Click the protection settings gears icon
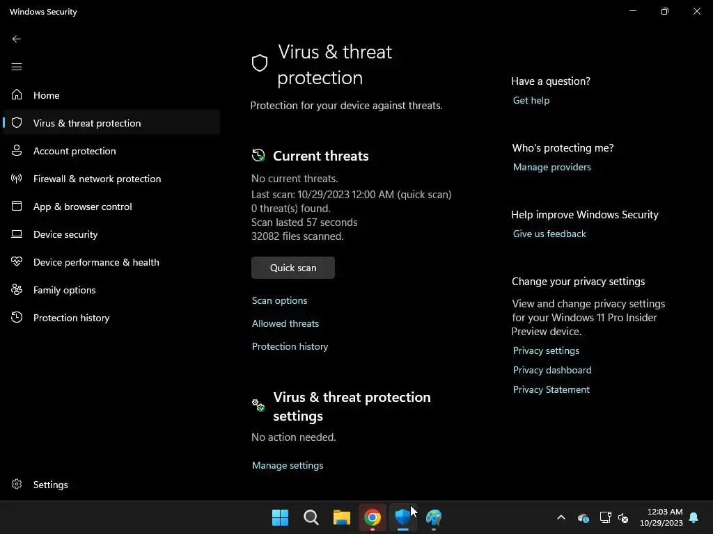 (x=258, y=405)
